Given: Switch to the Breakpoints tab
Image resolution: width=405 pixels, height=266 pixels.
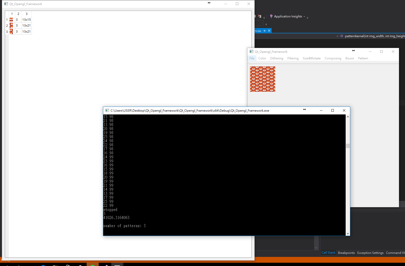Looking at the screenshot, I should pos(346,253).
